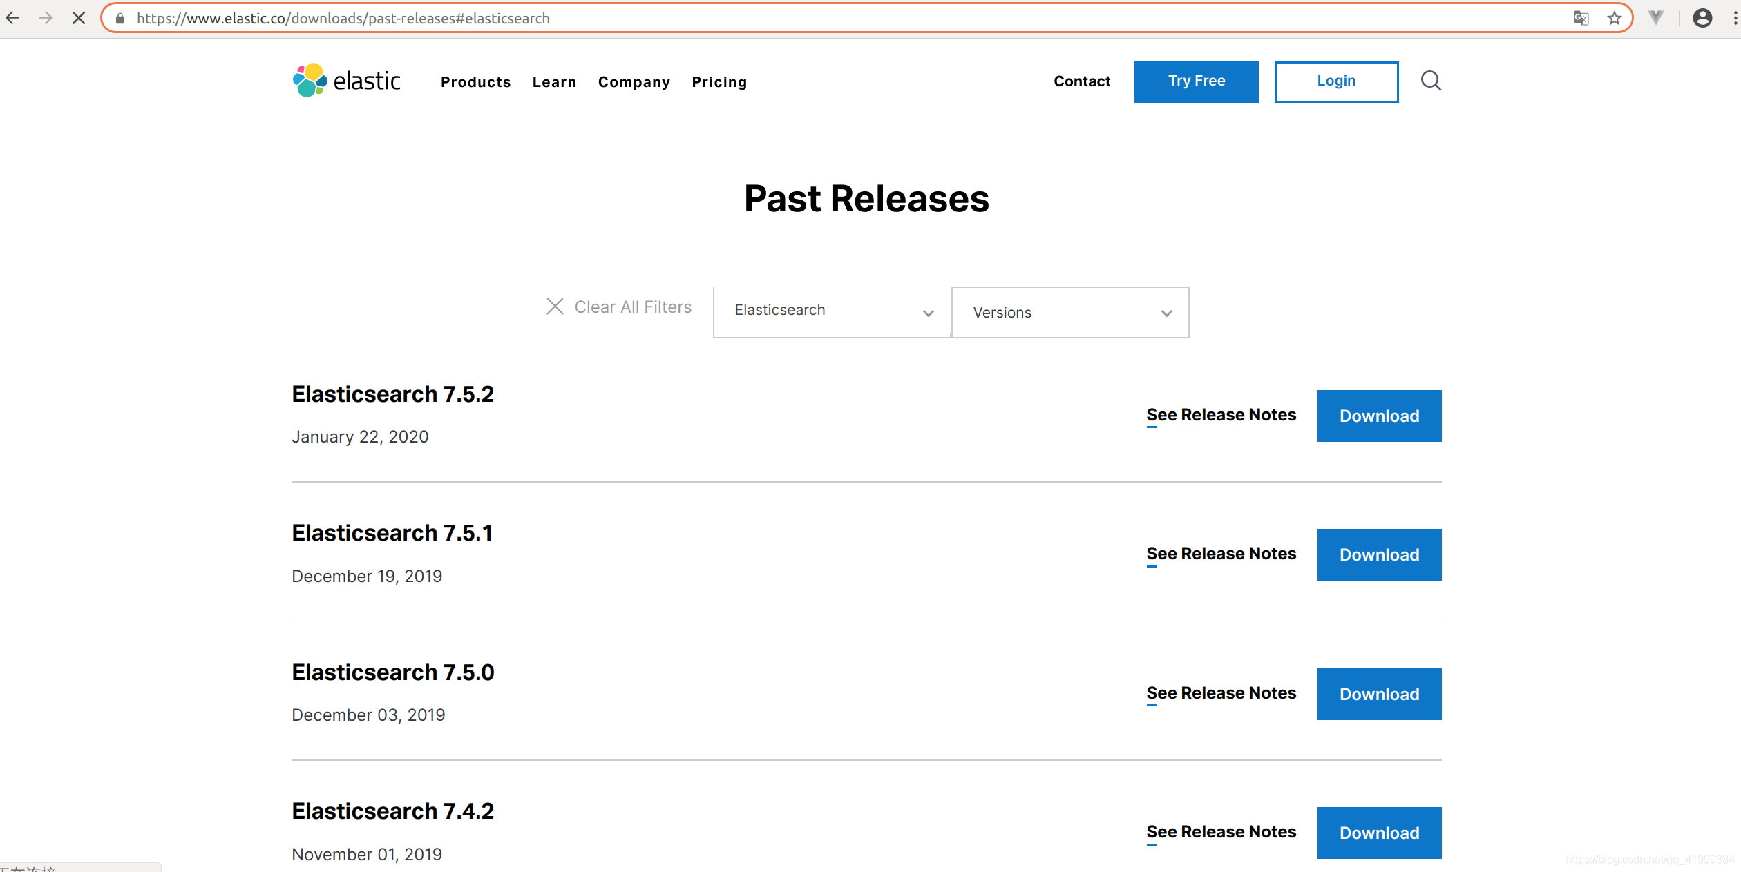Viewport: 1741px width, 872px height.
Task: Open the Products menu
Action: coord(476,82)
